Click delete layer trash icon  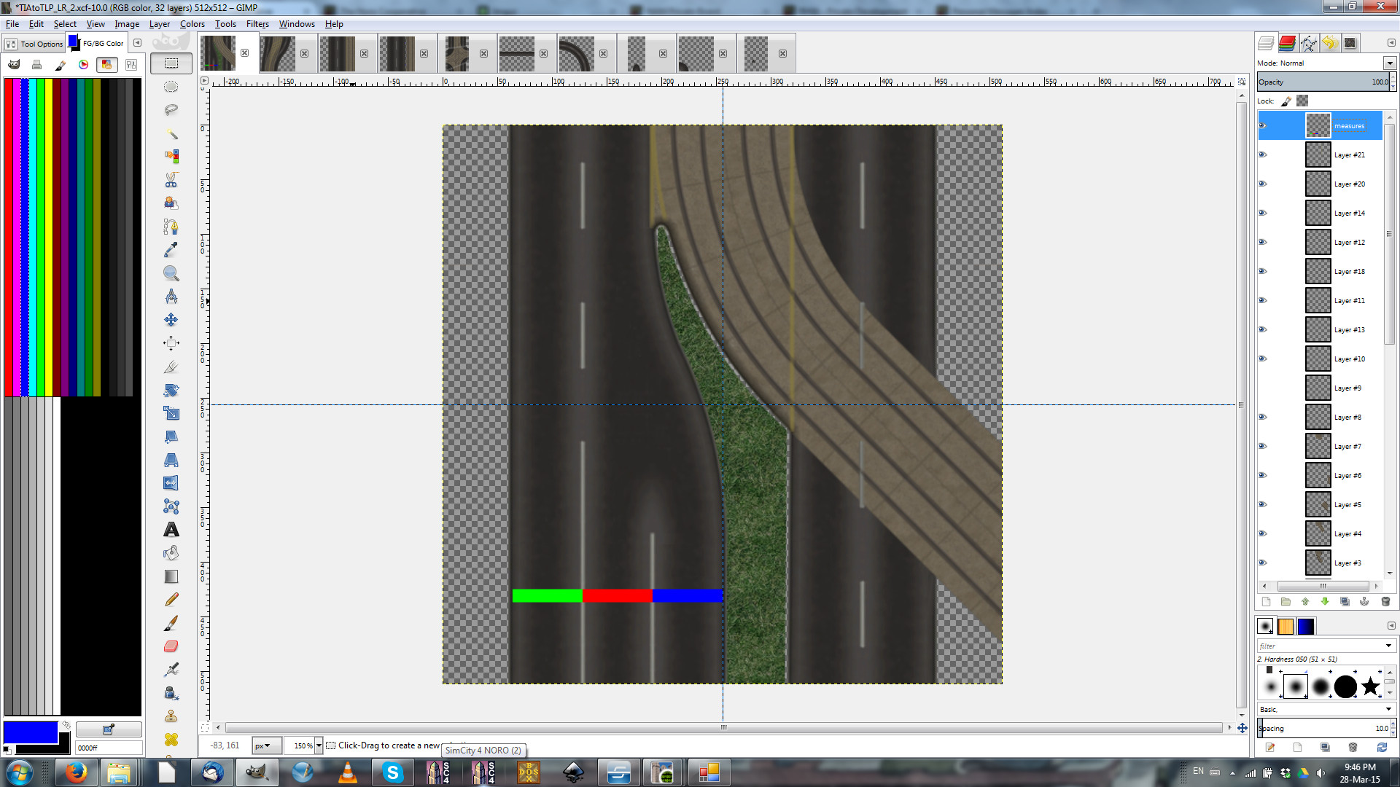point(1385,602)
